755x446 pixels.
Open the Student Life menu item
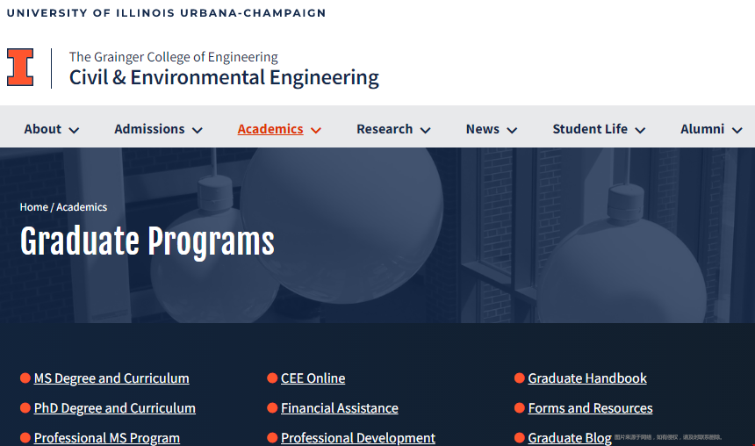590,129
